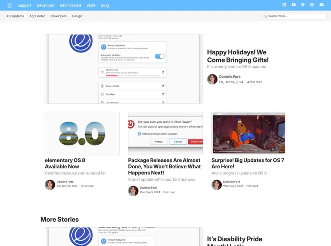Filter posts by OS Updates
The width and height of the screenshot is (331, 246).
tap(15, 16)
